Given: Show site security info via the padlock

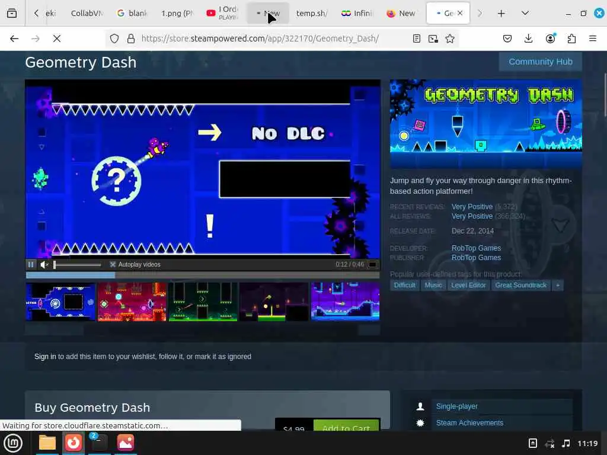Looking at the screenshot, I should [131, 39].
